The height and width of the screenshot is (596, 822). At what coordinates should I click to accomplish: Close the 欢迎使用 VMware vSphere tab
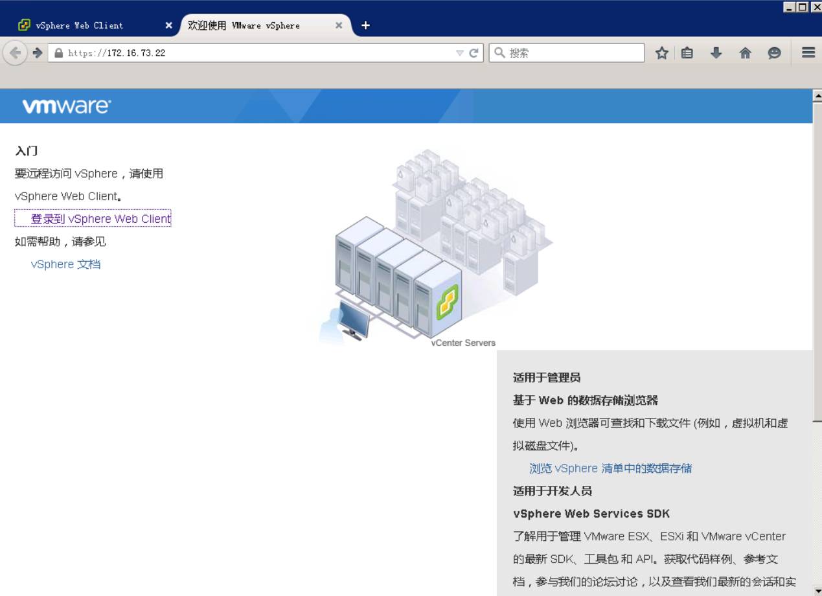(339, 25)
